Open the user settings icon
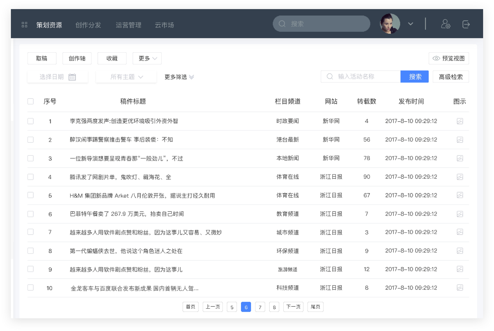Viewport: 494px width, 331px height. coord(445,24)
